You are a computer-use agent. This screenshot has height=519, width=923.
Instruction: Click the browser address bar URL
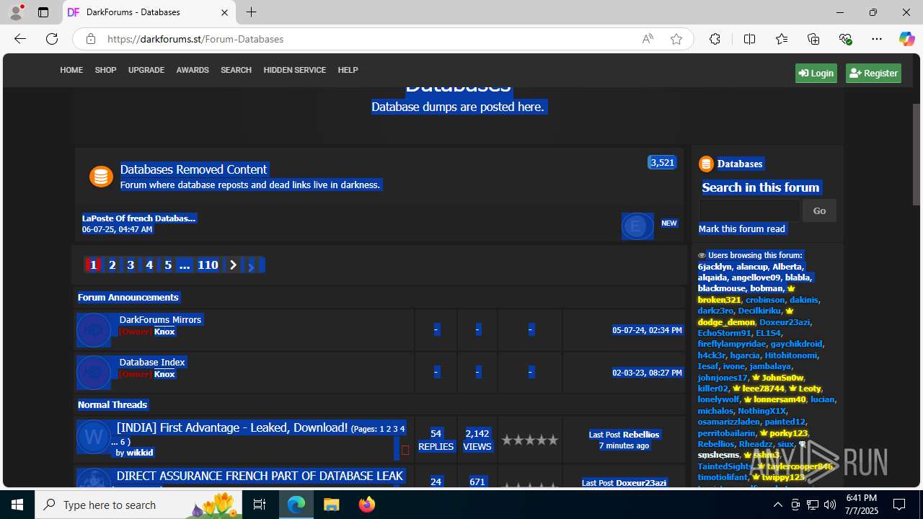(x=195, y=39)
